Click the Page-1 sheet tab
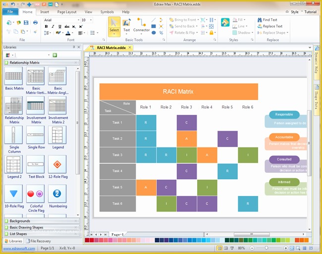 [x=117, y=234]
